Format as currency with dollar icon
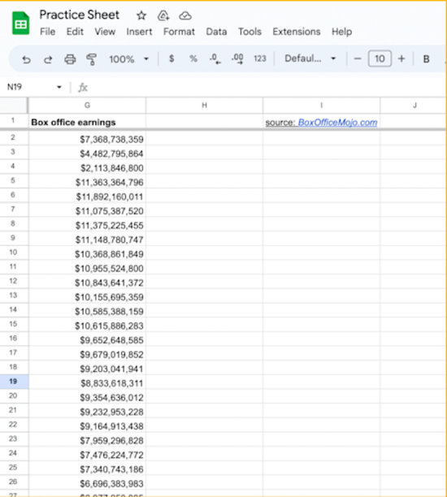 point(171,58)
